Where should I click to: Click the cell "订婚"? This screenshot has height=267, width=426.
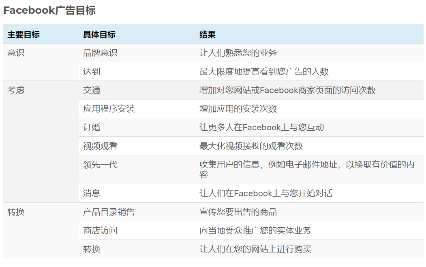92,127
